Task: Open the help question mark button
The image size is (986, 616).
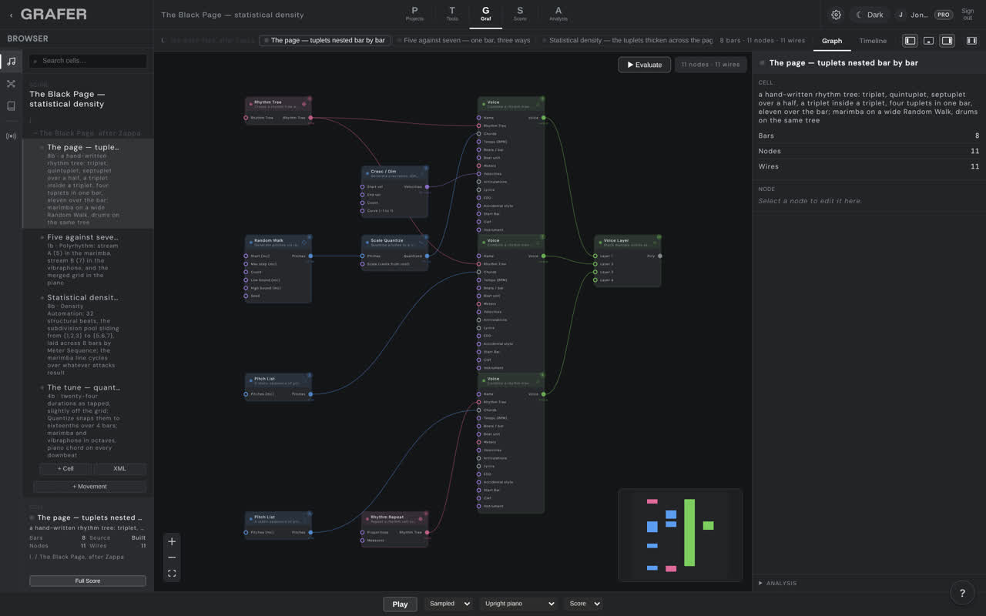Action: (961, 593)
